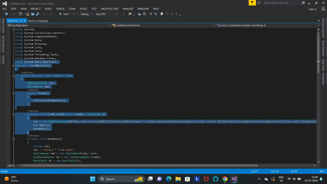
Task: Collapse the using directives outline block
Action: coord(13,29)
